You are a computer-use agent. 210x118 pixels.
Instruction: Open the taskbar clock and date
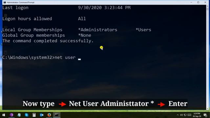197,115
